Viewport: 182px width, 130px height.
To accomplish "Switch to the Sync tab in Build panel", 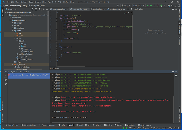I will point(13,72).
